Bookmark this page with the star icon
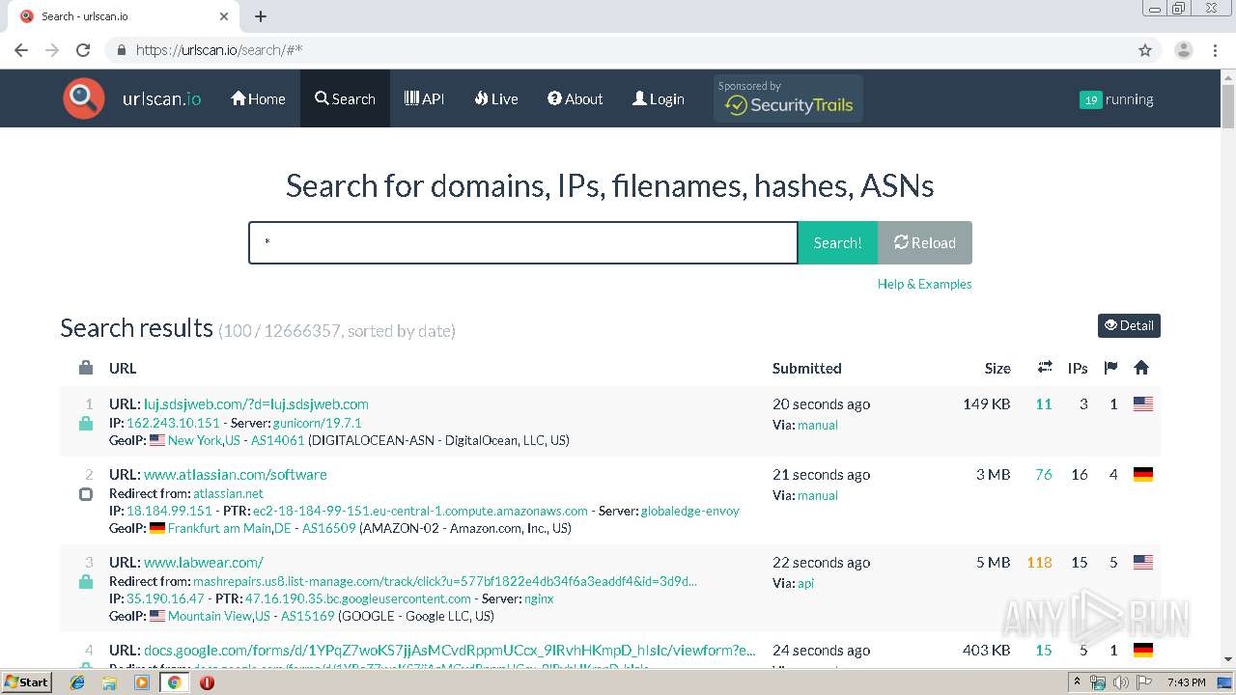Image resolution: width=1236 pixels, height=695 pixels. (x=1145, y=50)
